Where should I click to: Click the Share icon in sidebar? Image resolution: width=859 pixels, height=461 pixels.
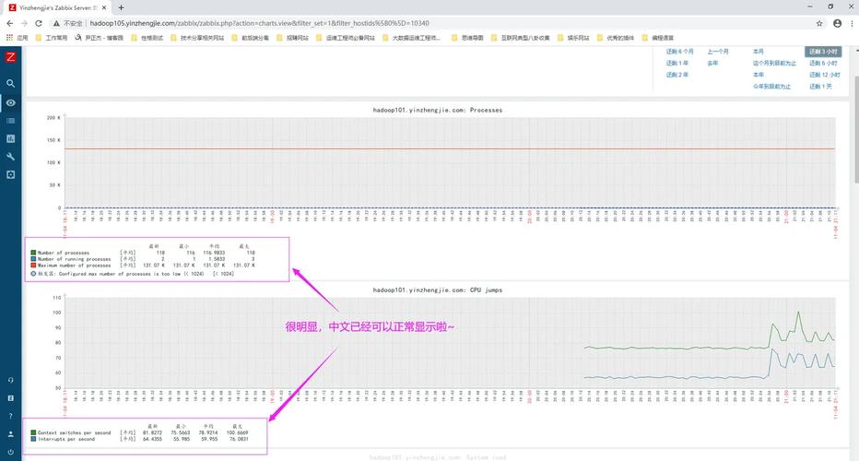10,398
